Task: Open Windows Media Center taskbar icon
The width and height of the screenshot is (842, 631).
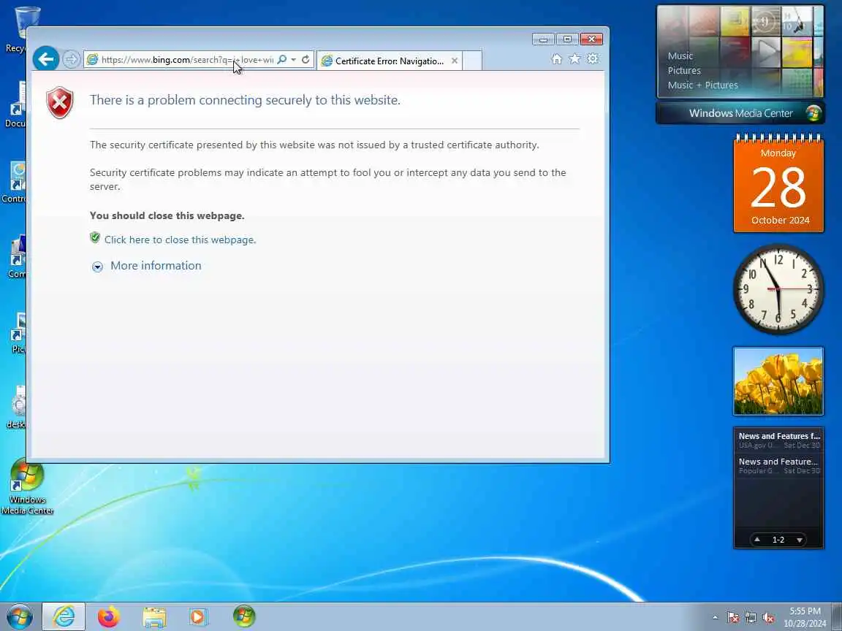Action: point(244,616)
